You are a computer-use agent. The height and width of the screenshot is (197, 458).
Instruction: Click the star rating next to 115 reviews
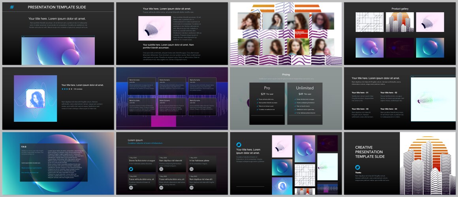point(66,89)
